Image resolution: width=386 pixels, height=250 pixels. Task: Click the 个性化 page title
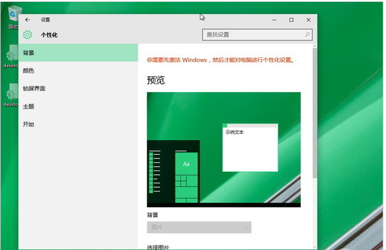coord(49,35)
